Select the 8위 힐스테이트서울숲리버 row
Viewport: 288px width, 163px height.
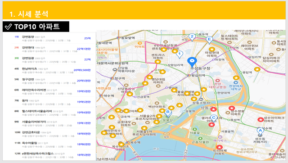click(53, 113)
